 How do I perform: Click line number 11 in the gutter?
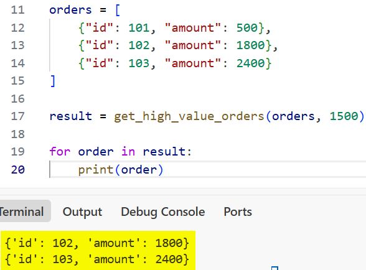(x=17, y=10)
